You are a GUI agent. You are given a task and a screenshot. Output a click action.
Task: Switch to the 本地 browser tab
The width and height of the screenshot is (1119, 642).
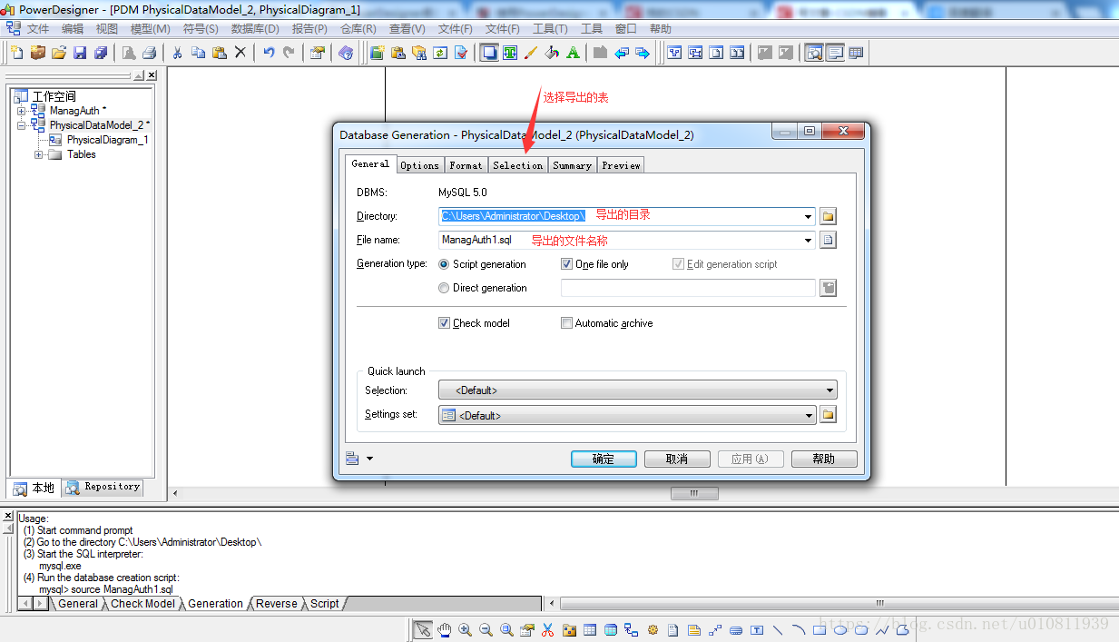34,488
